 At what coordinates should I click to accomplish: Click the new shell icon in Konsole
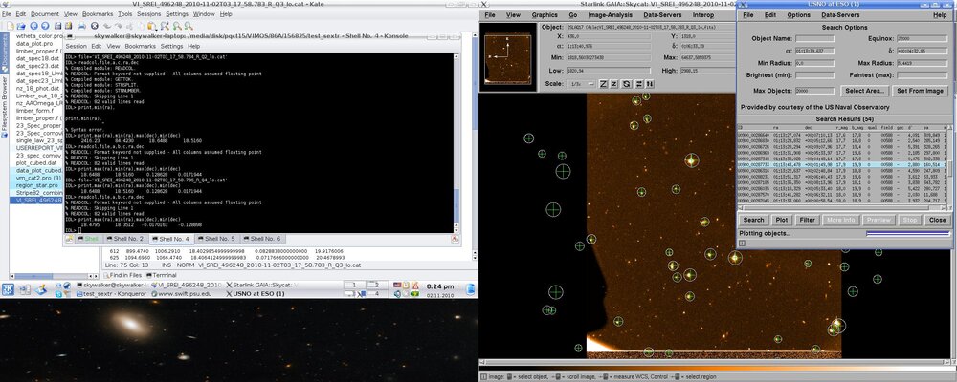pyautogui.click(x=69, y=238)
